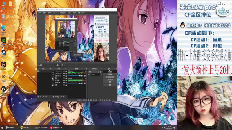Open the File menu in OBS
Viewport: 232px width, 130px height.
(x=39, y=13)
